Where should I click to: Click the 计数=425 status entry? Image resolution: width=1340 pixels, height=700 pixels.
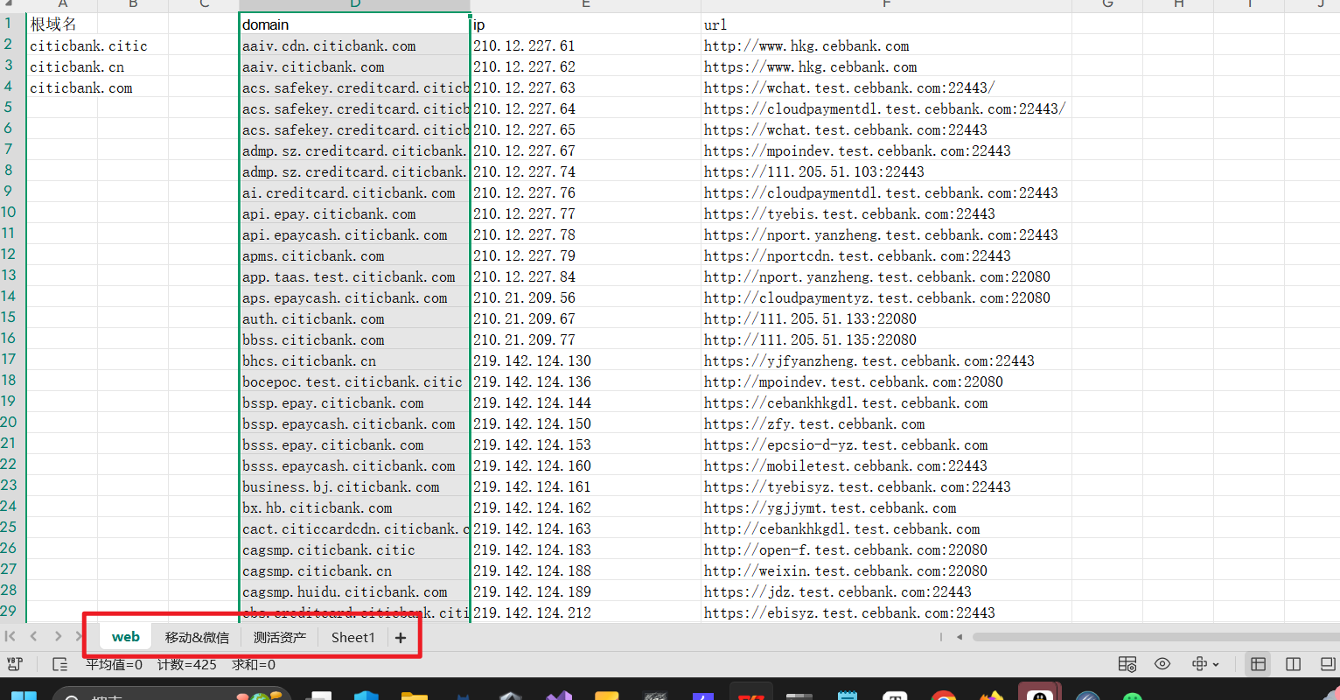[x=187, y=665]
